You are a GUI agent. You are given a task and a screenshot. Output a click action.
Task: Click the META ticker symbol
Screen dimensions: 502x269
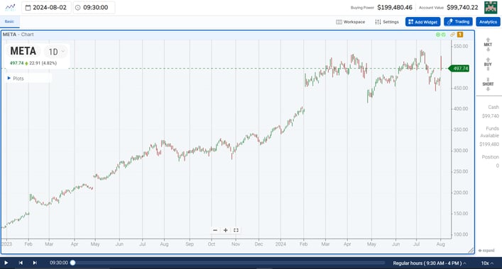click(x=23, y=51)
